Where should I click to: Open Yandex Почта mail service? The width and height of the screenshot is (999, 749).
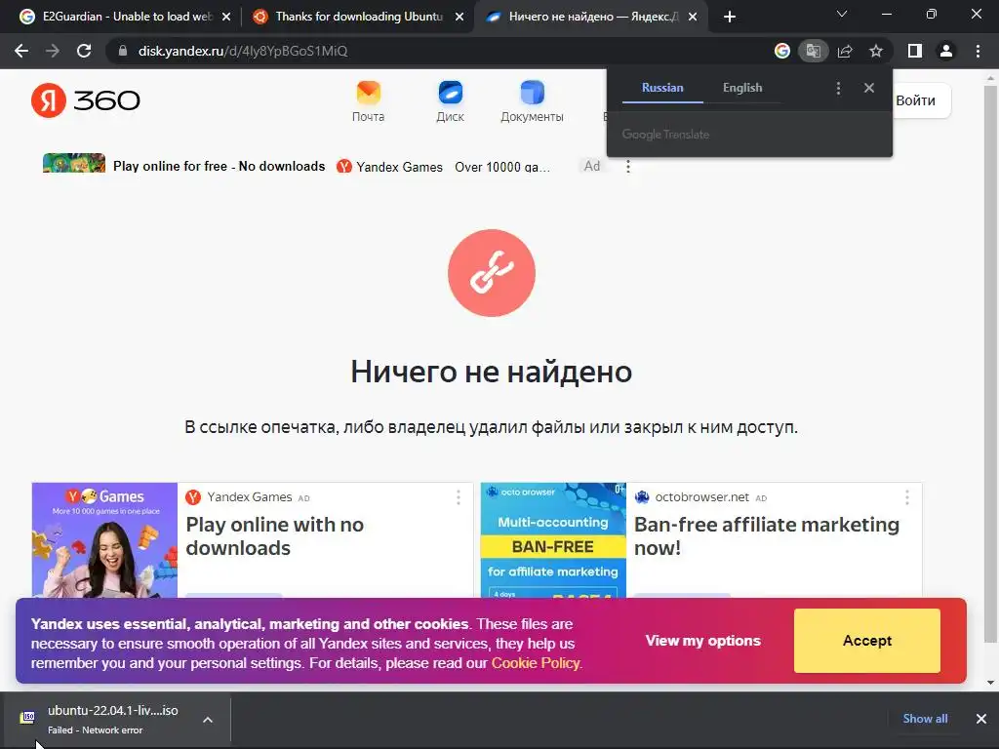coord(368,101)
